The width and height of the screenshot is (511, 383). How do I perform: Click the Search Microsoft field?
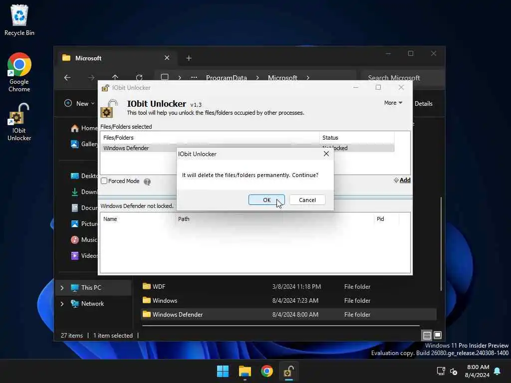pos(403,77)
